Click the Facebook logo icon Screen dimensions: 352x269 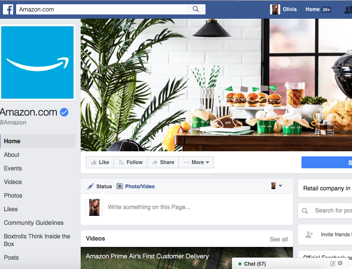tap(8, 9)
